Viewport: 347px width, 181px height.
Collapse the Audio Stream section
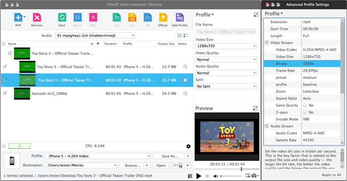pyautogui.click(x=267, y=126)
